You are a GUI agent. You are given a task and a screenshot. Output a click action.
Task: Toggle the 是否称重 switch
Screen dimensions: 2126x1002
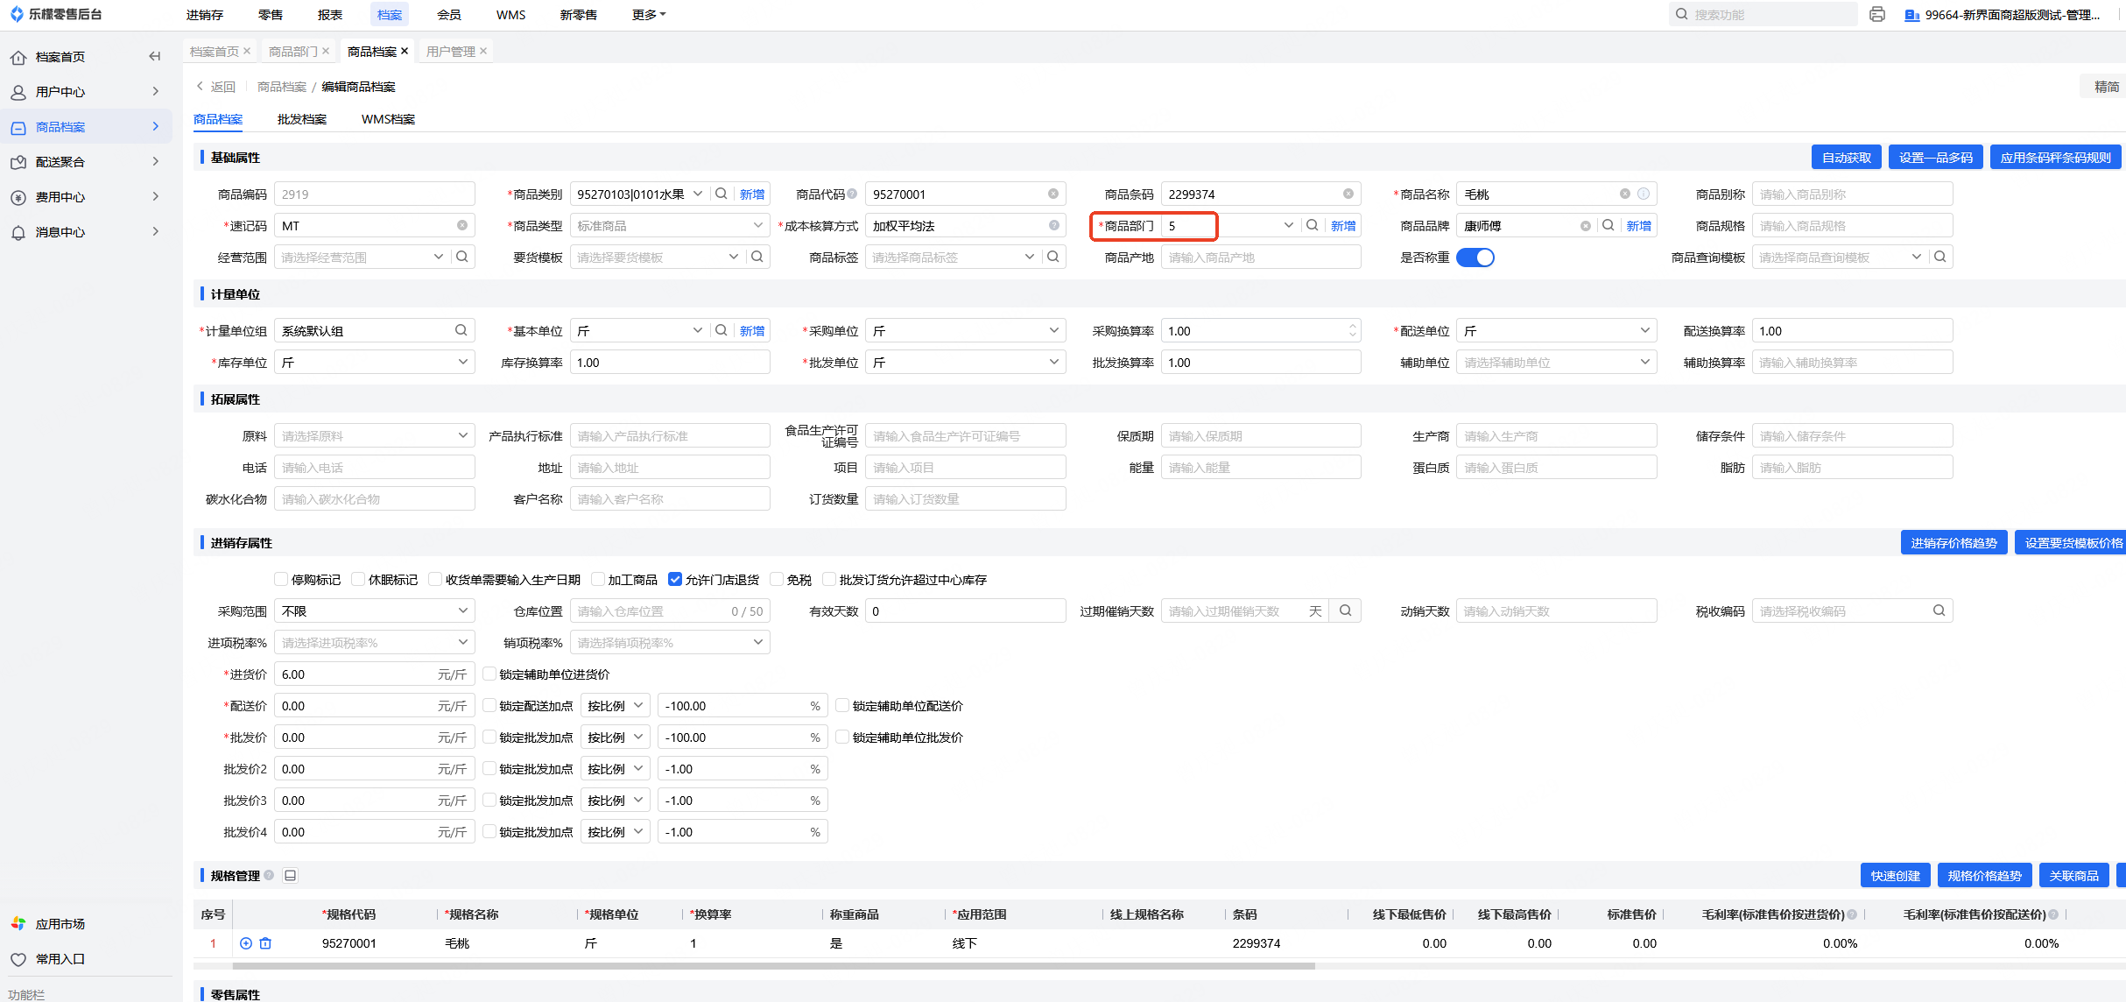coord(1475,258)
